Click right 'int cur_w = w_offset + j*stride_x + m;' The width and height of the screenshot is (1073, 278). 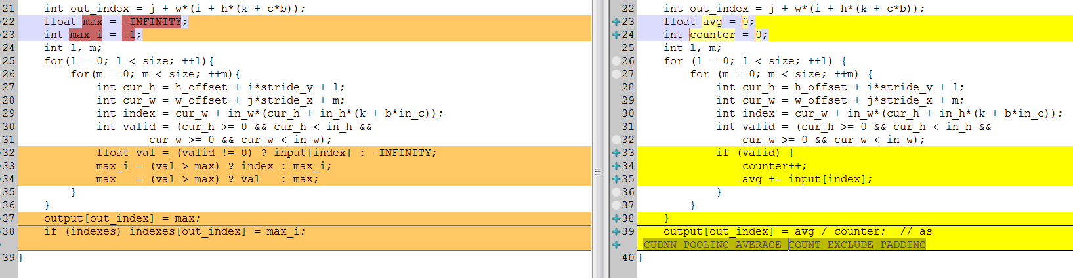pyautogui.click(x=840, y=100)
